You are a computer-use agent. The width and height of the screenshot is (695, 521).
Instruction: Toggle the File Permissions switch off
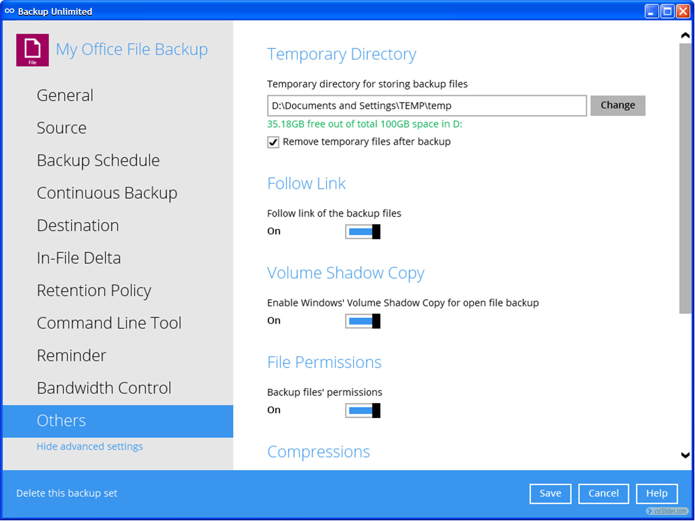(x=363, y=411)
